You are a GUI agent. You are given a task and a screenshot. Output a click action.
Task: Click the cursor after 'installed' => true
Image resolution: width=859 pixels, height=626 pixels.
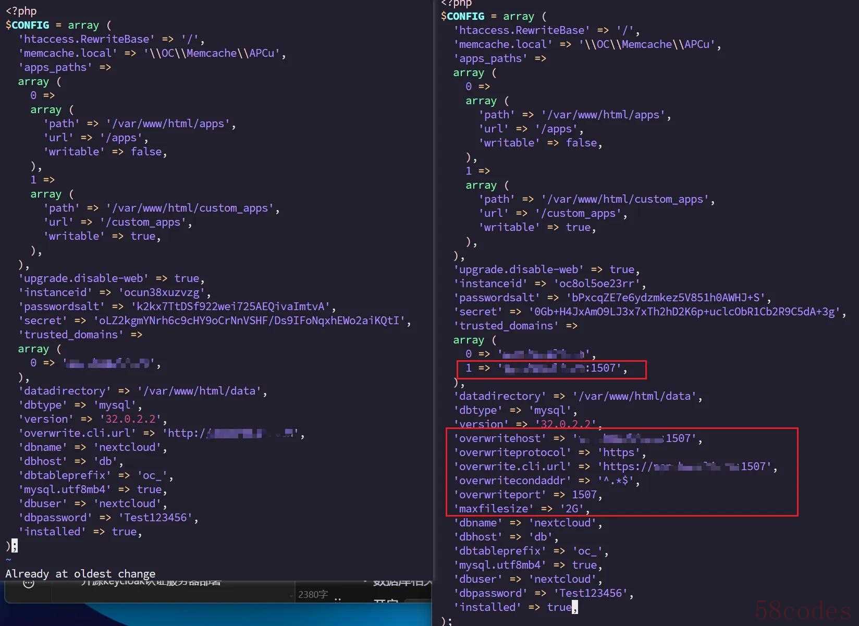tap(575, 607)
